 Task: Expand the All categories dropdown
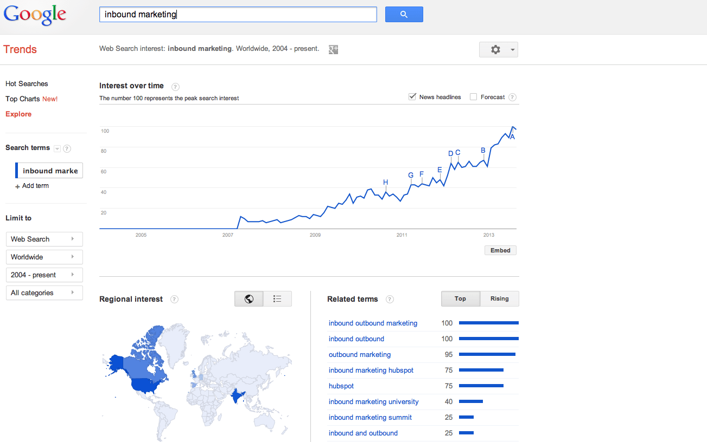click(x=44, y=292)
